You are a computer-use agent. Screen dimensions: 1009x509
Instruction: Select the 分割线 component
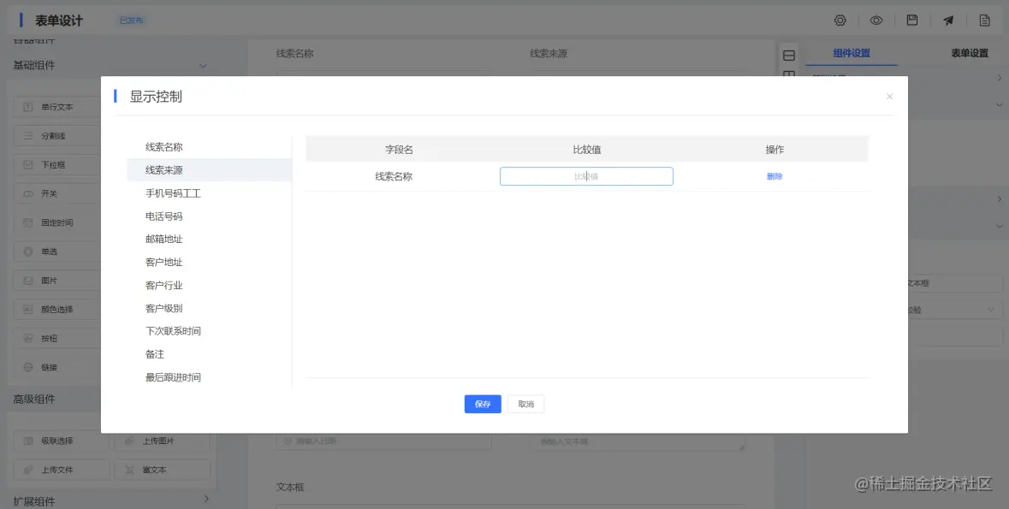click(56, 136)
